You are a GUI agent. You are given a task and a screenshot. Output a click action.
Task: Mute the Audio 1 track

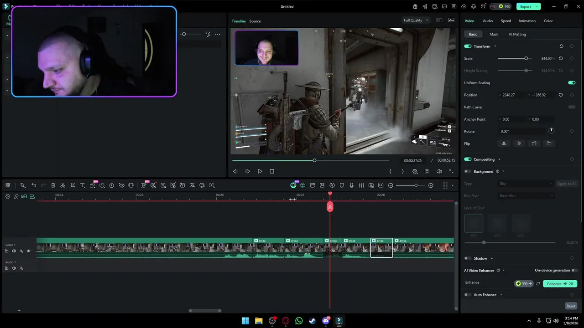point(14,268)
